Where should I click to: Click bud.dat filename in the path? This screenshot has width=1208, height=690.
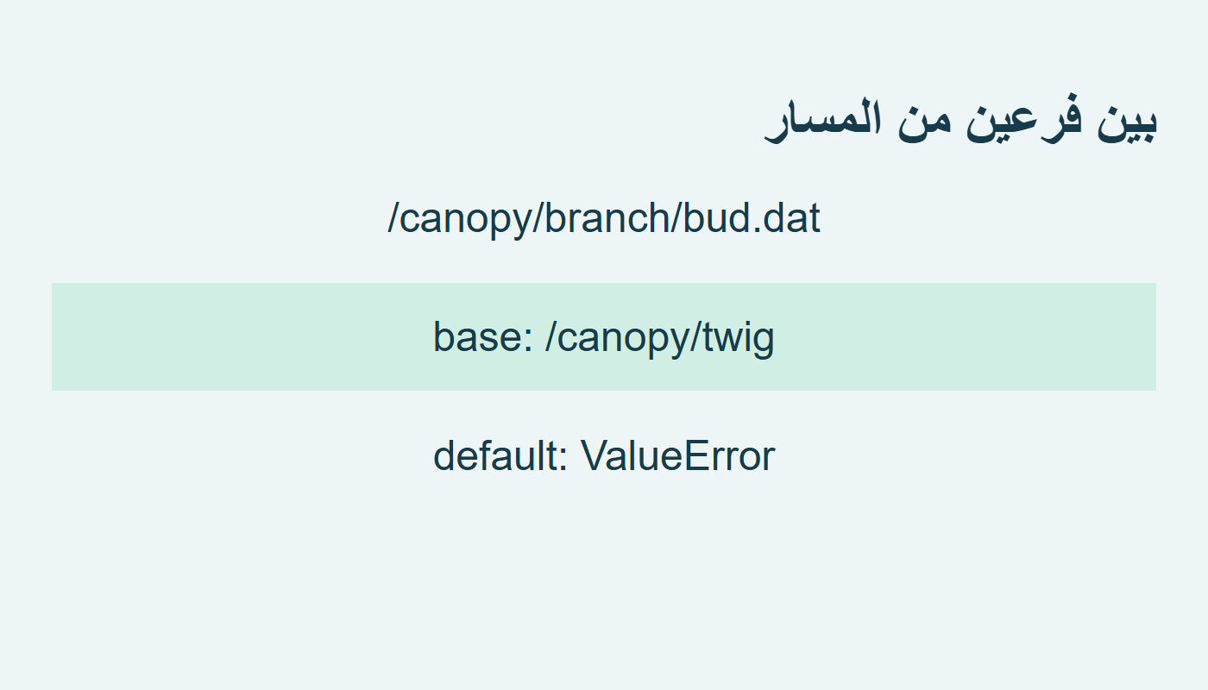click(752, 219)
